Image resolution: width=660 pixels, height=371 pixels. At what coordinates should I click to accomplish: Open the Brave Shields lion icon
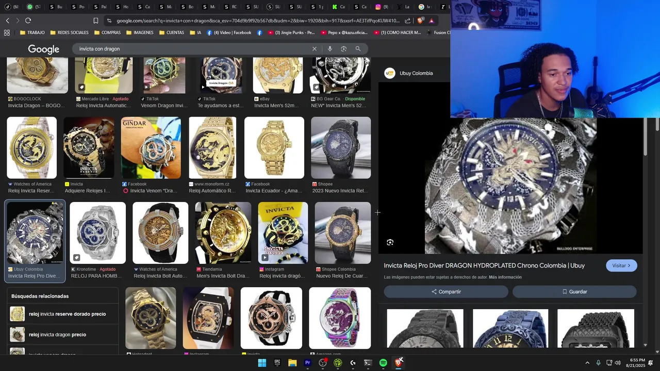pos(420,21)
